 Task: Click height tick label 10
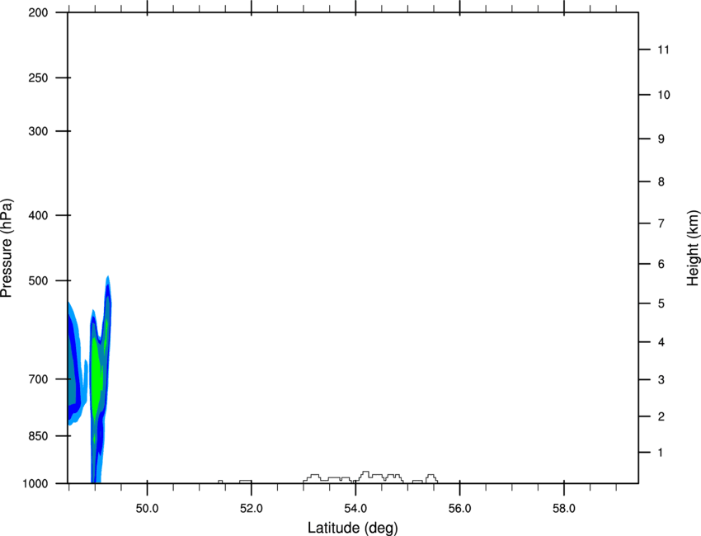(663, 95)
